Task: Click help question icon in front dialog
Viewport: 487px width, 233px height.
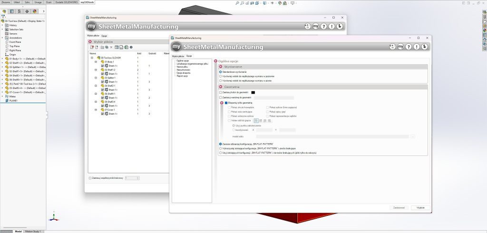Action: [409, 47]
